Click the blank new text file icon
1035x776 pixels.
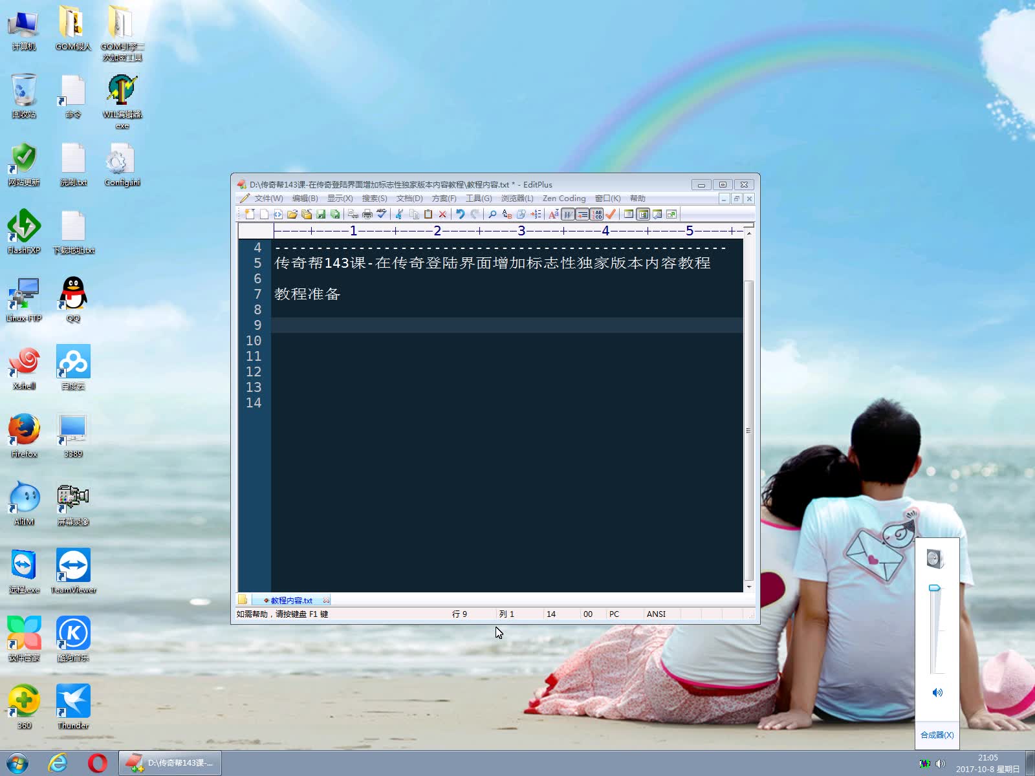pyautogui.click(x=264, y=214)
